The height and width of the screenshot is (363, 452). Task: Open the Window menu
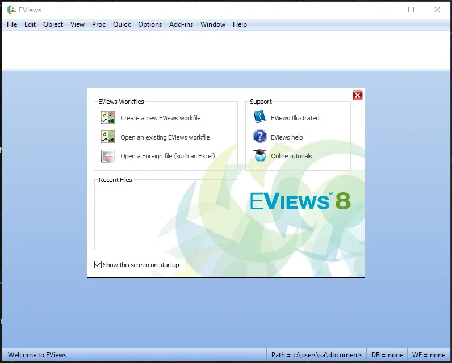coord(213,24)
